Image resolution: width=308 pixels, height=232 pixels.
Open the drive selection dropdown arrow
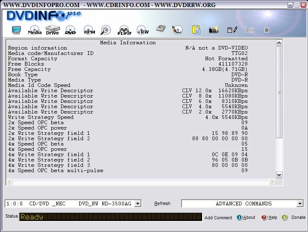coord(138,204)
